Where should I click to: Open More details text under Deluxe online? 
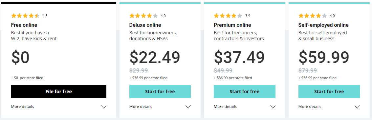tap(141, 107)
